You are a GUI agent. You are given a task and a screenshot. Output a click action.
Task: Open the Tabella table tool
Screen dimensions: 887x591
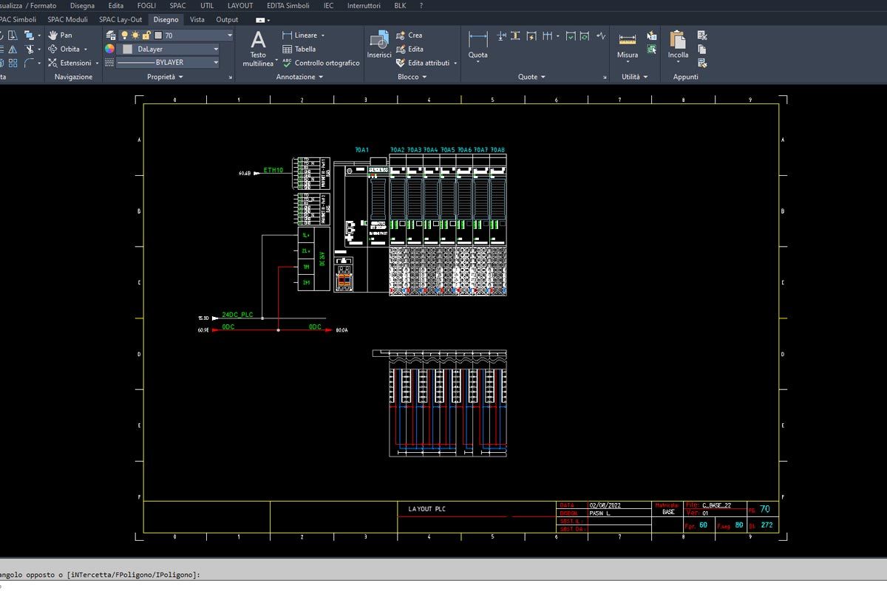[299, 49]
